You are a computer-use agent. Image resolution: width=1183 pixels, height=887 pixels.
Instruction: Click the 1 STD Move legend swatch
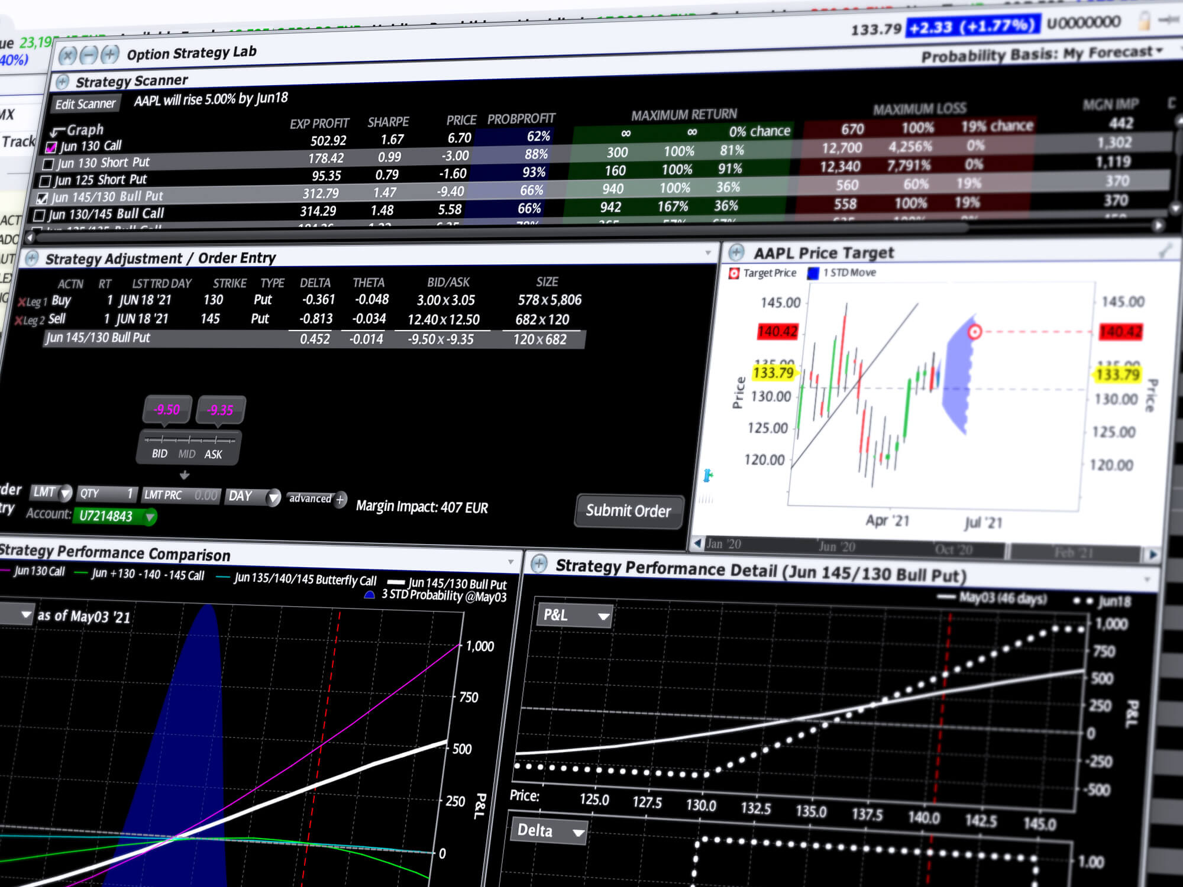813,273
